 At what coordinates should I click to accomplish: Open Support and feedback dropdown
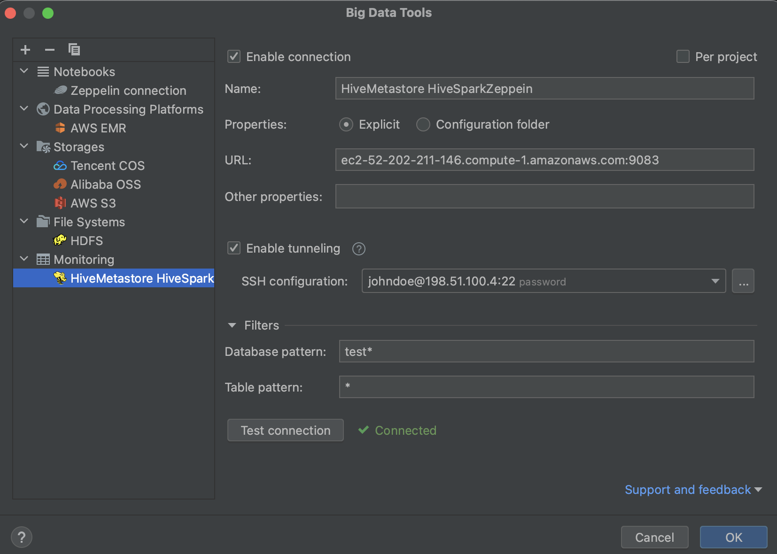693,490
